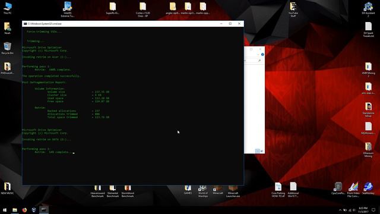Open the Standalone Miner desktop icon
Image resolution: width=380 pixels, height=214 pixels.
pos(368,109)
